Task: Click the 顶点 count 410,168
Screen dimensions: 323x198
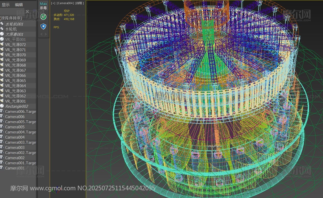Action: (x=69, y=19)
